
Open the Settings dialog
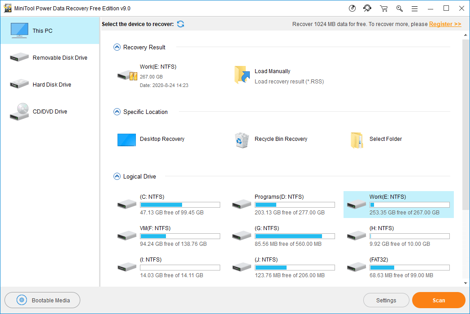(x=386, y=301)
